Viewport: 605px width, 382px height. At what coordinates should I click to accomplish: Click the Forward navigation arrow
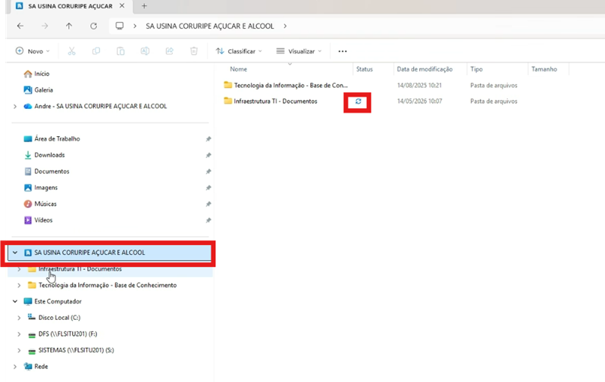click(x=45, y=26)
